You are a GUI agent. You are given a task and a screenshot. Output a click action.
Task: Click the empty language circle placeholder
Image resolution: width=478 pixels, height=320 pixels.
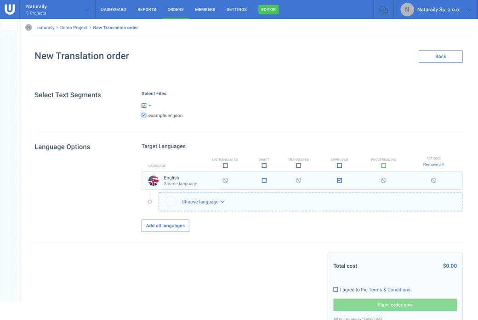click(171, 202)
